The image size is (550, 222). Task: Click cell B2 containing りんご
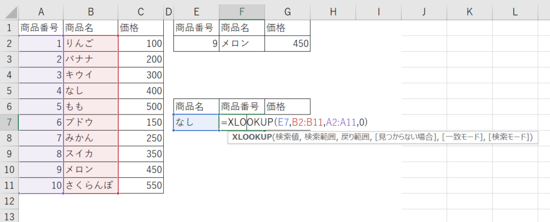pos(90,43)
